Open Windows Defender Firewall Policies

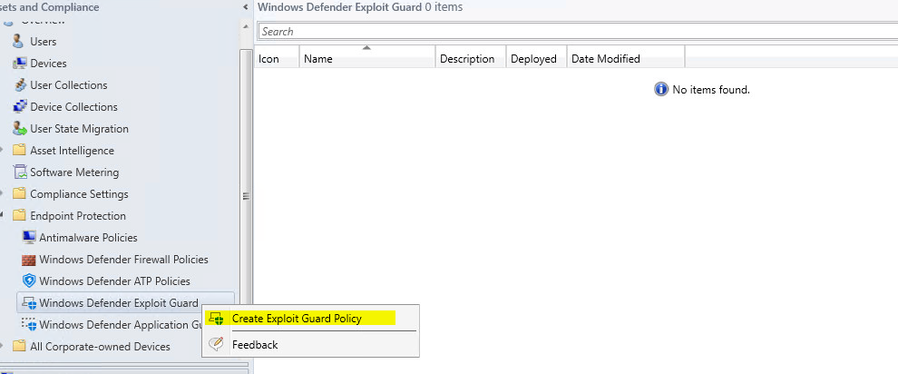point(123,260)
